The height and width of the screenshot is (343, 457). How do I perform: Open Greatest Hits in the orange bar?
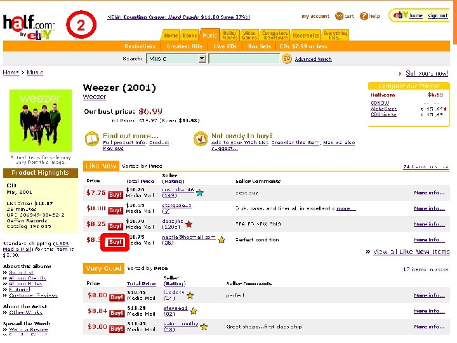184,46
